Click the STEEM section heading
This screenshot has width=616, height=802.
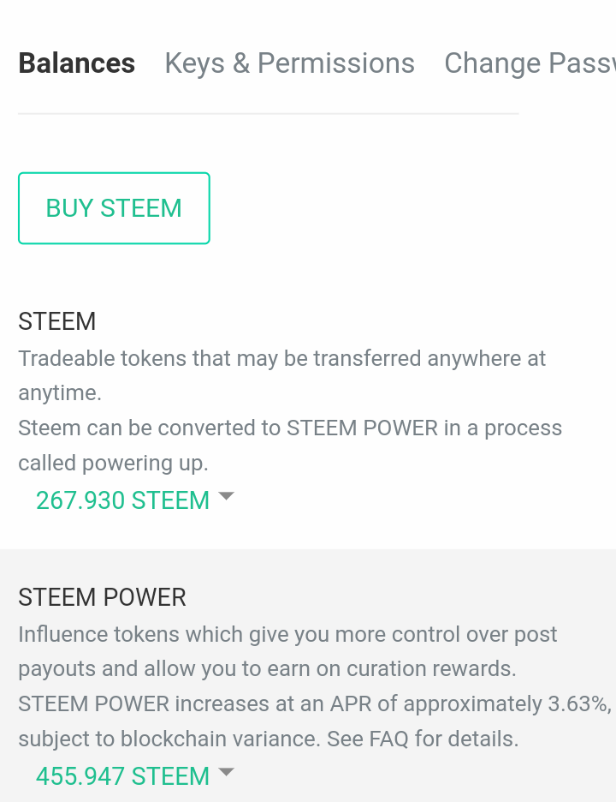57,321
